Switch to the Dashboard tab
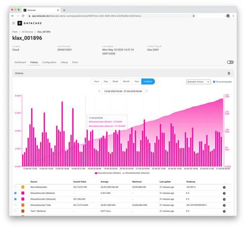 (x=20, y=62)
